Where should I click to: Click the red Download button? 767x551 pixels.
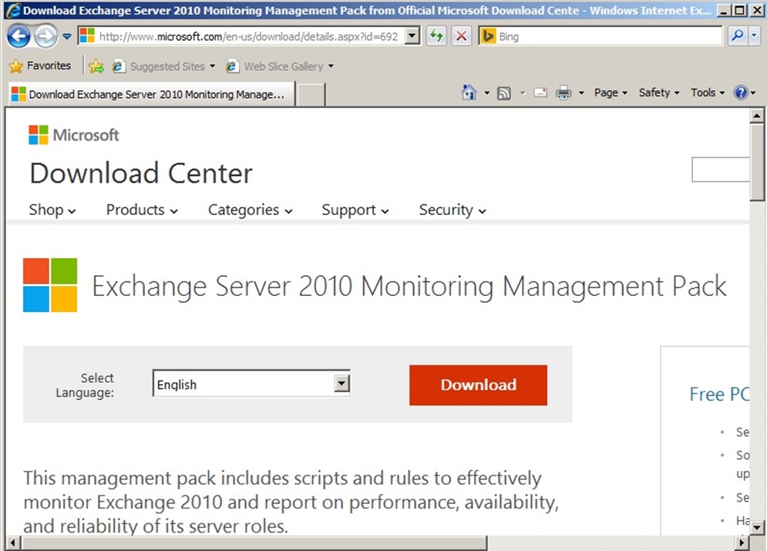[x=478, y=385]
